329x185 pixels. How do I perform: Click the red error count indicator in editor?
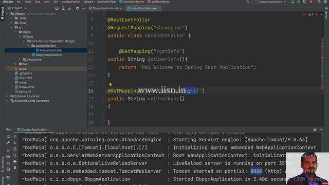click(304, 14)
